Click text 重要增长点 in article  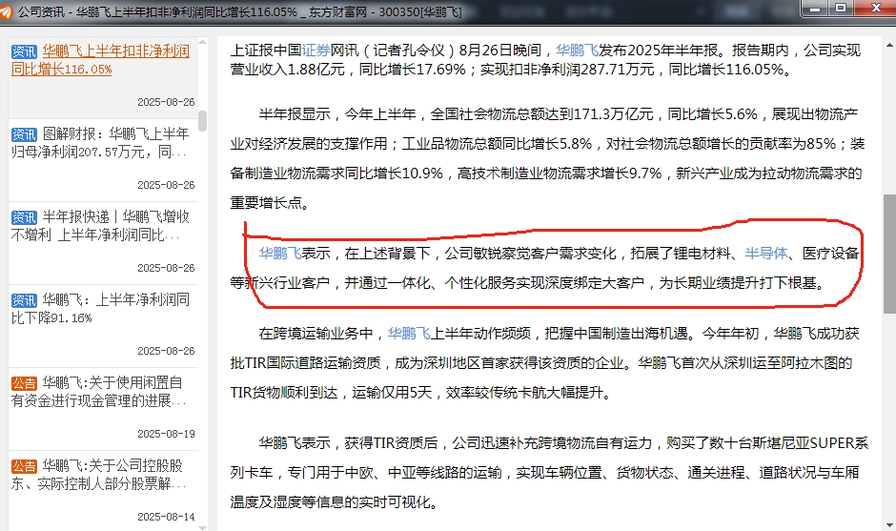[x=266, y=203]
